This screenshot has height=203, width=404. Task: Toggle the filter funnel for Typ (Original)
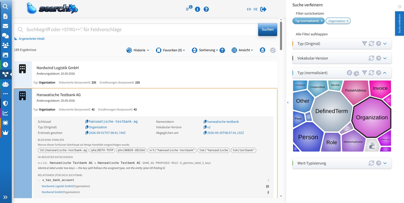click(x=364, y=43)
